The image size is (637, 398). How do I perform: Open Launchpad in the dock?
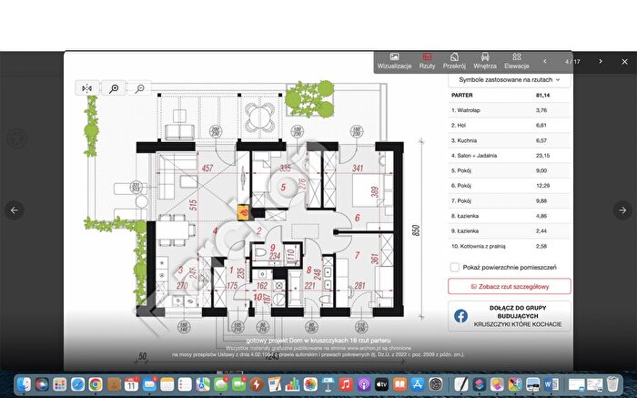60,383
